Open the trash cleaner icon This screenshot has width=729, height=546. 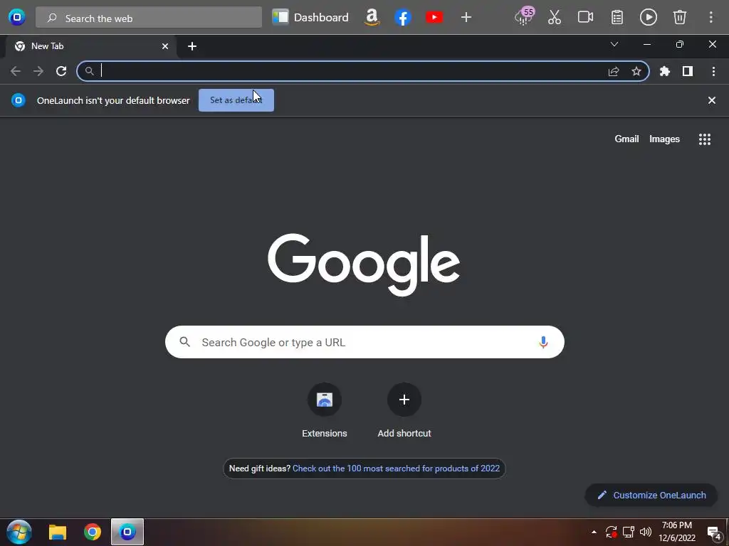pos(680,18)
